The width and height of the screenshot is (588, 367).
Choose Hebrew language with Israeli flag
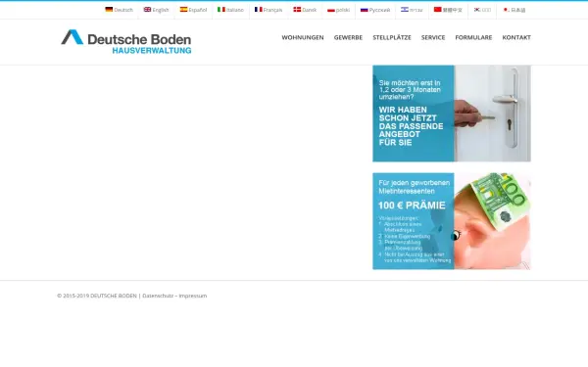tap(412, 10)
